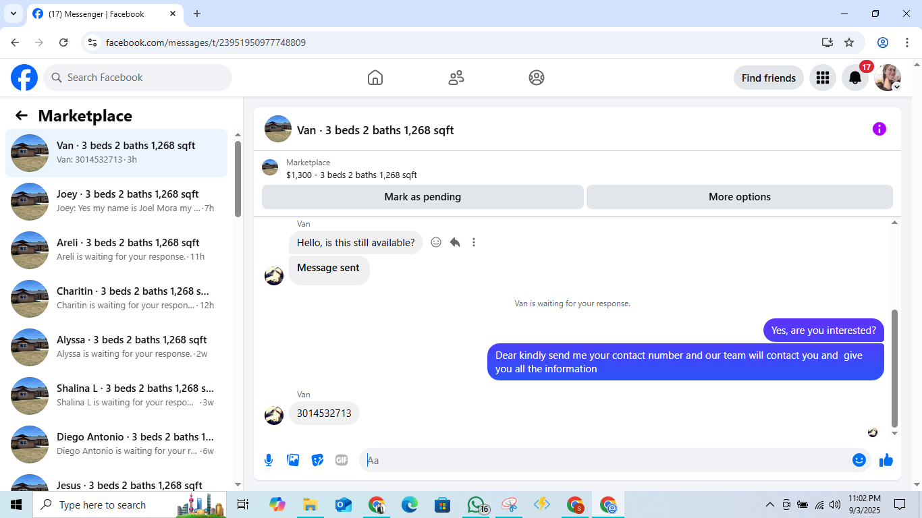Select the Messenger | Facebook browser tab

click(x=105, y=13)
